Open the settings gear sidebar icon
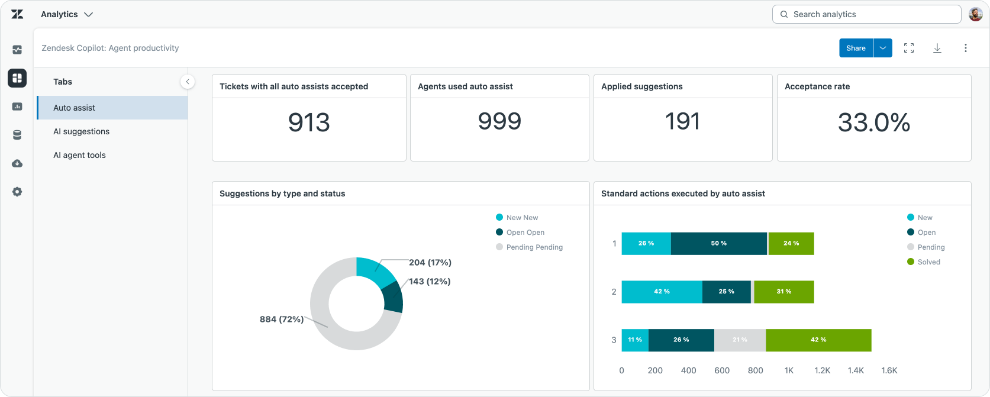Viewport: 990px width, 397px height. pos(17,192)
